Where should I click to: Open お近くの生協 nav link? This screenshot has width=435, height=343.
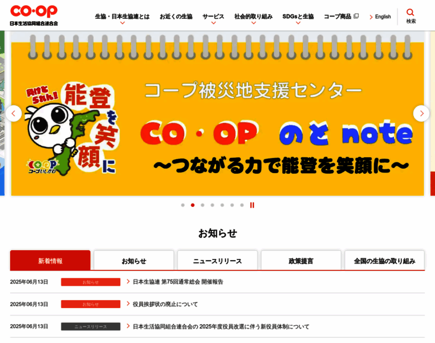(176, 17)
